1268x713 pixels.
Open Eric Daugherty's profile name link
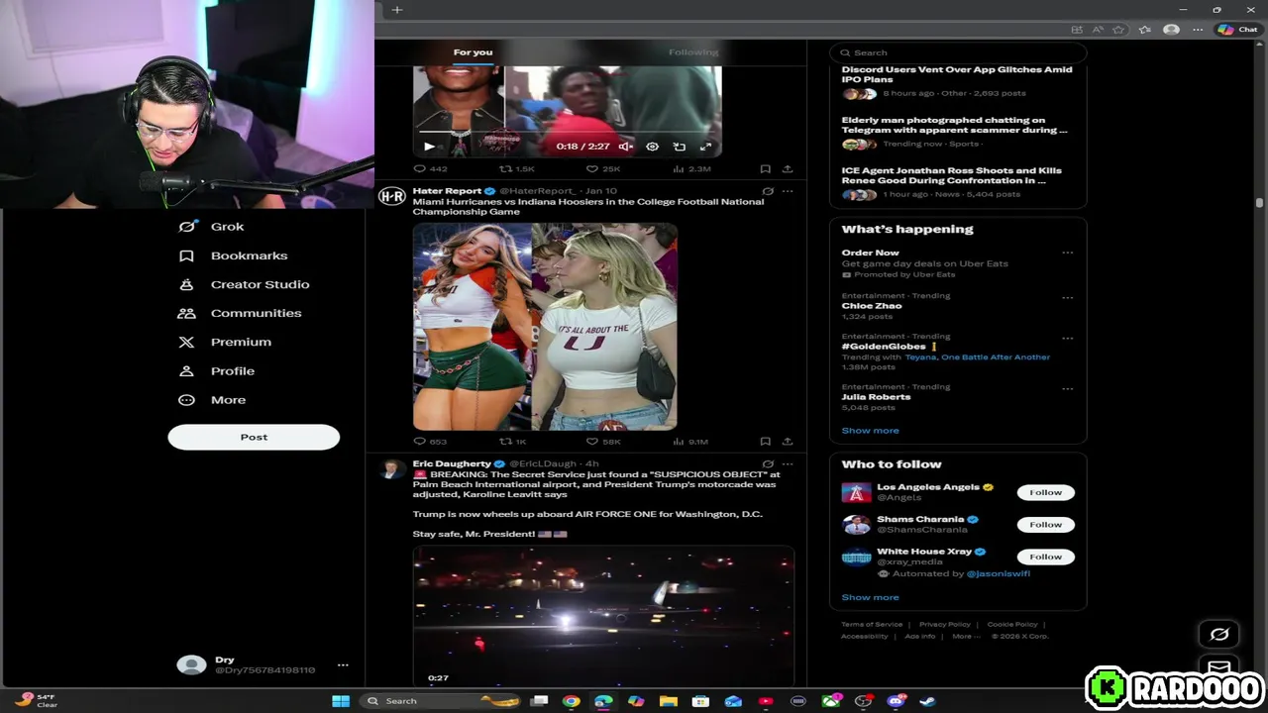[452, 463]
